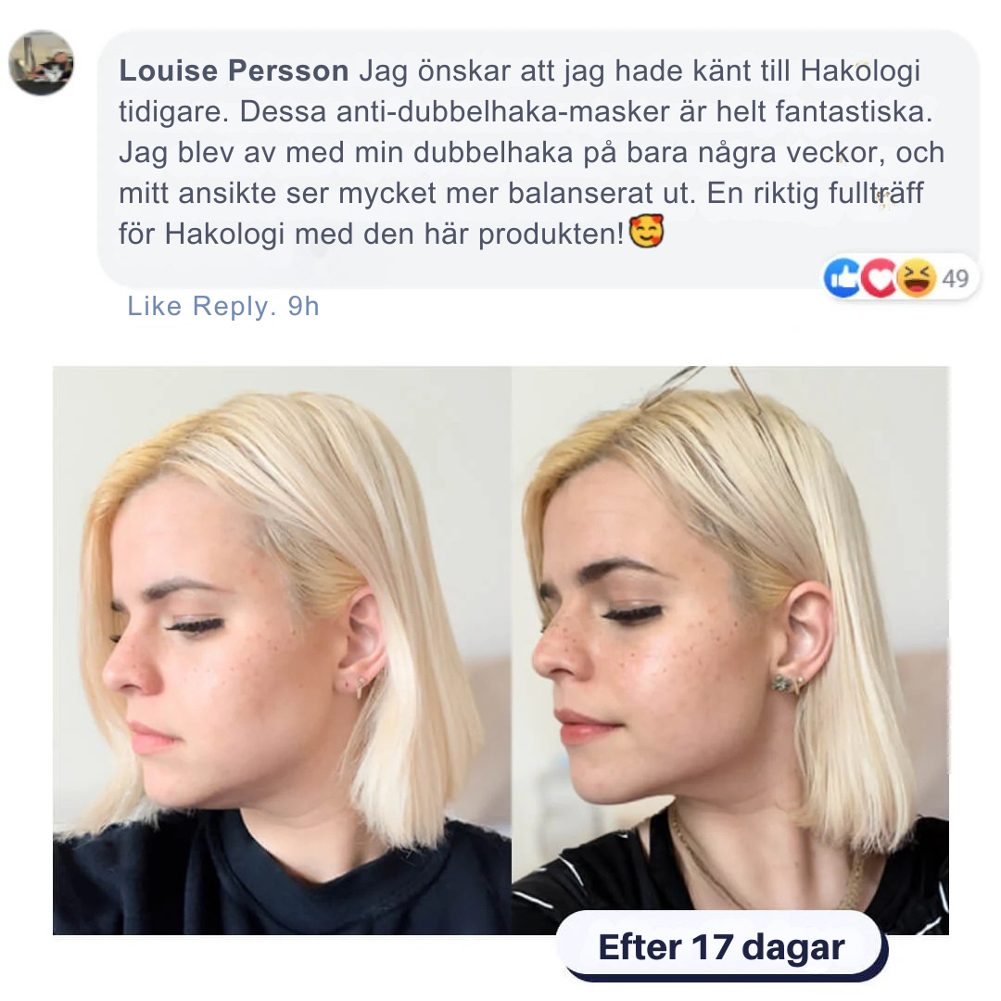
Task: Click the Efter 17 dagar label
Action: pos(721,946)
